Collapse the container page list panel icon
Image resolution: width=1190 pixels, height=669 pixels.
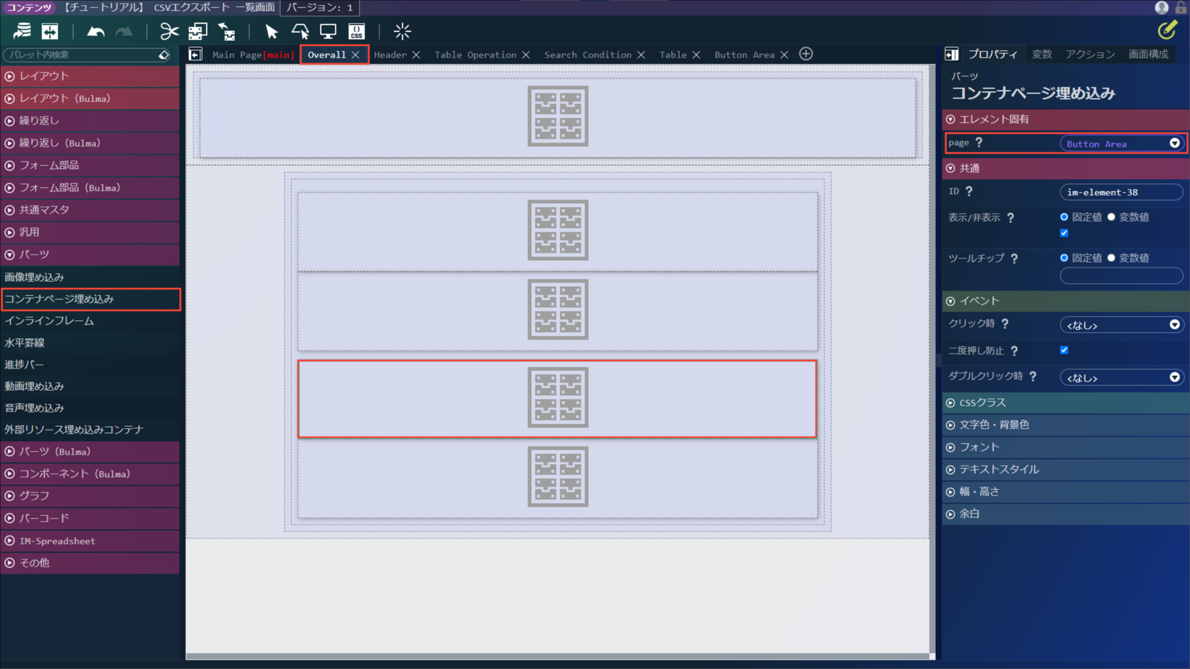[195, 55]
